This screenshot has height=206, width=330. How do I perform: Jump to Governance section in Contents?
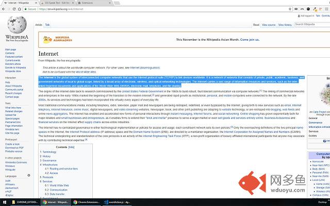(49, 160)
